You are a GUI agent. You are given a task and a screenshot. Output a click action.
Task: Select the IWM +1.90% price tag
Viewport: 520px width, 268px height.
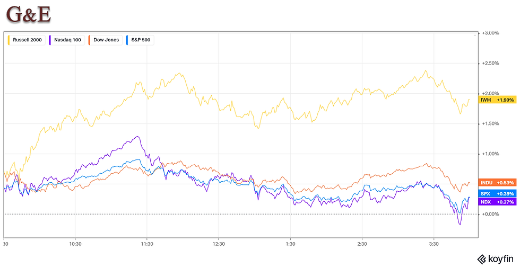[x=497, y=100]
